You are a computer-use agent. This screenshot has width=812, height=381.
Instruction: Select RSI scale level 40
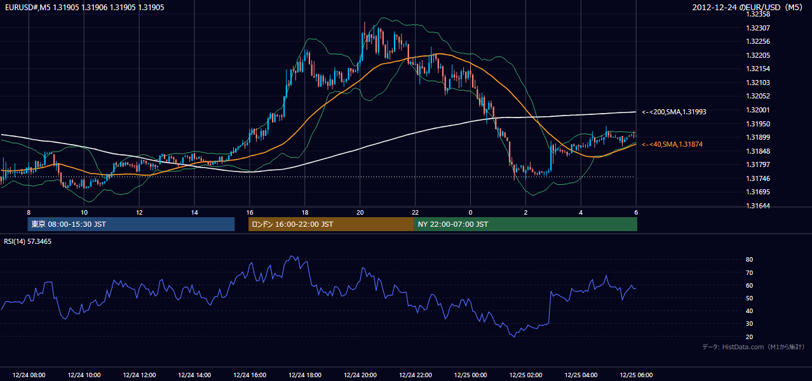tap(749, 311)
